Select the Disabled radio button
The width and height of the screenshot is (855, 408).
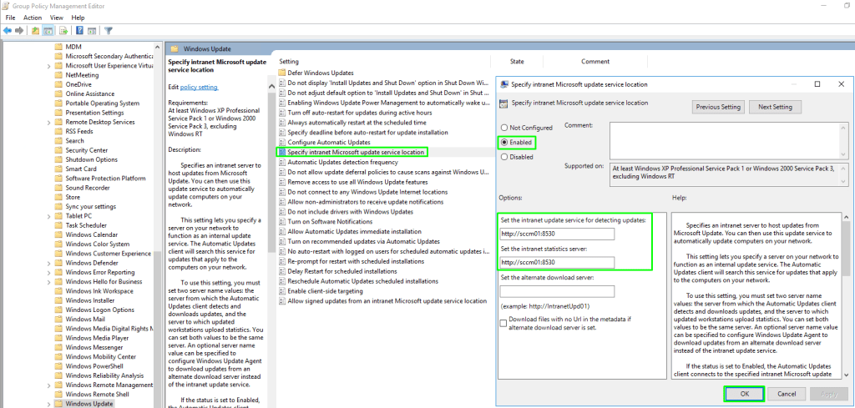tap(503, 157)
